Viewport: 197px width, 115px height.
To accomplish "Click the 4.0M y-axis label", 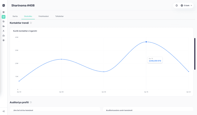I will [17, 37].
